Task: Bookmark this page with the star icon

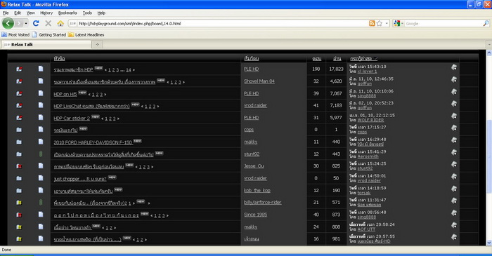Action: (x=380, y=23)
